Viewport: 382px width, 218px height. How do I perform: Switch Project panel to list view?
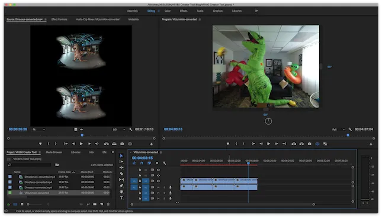pyautogui.click(x=15, y=204)
